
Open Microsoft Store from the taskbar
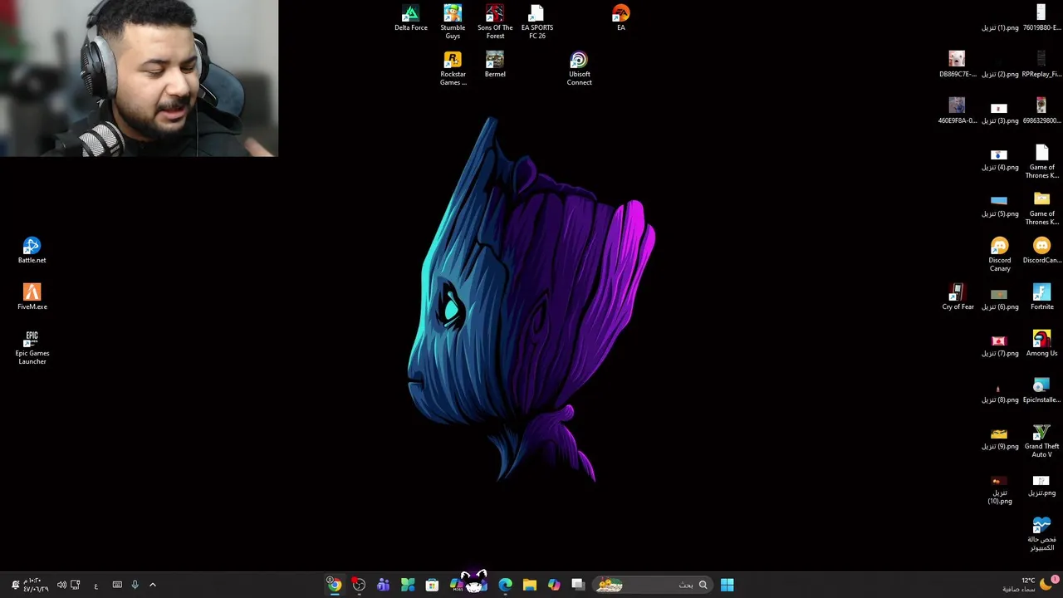pyautogui.click(x=432, y=585)
